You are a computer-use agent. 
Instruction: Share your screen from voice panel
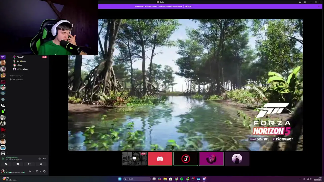pyautogui.click(x=18, y=164)
